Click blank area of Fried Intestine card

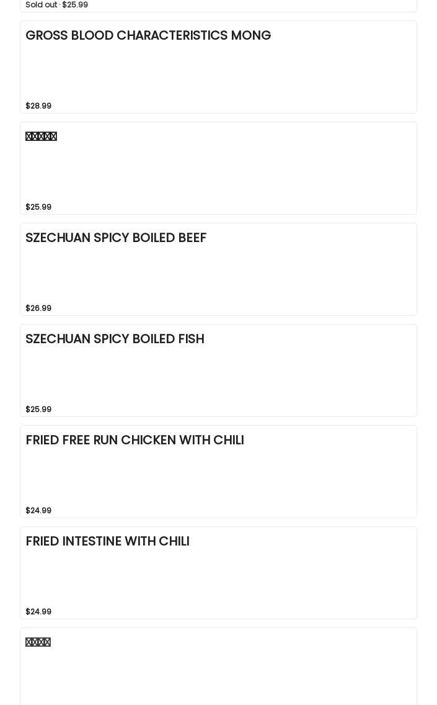click(x=279, y=577)
